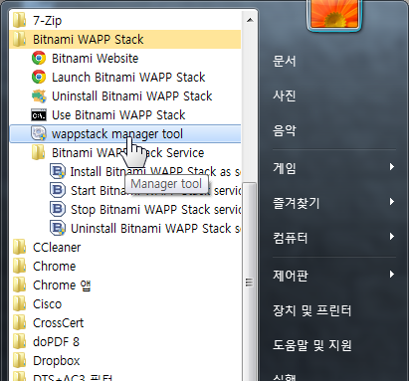Launch Bitnami Website shortcut

point(96,59)
